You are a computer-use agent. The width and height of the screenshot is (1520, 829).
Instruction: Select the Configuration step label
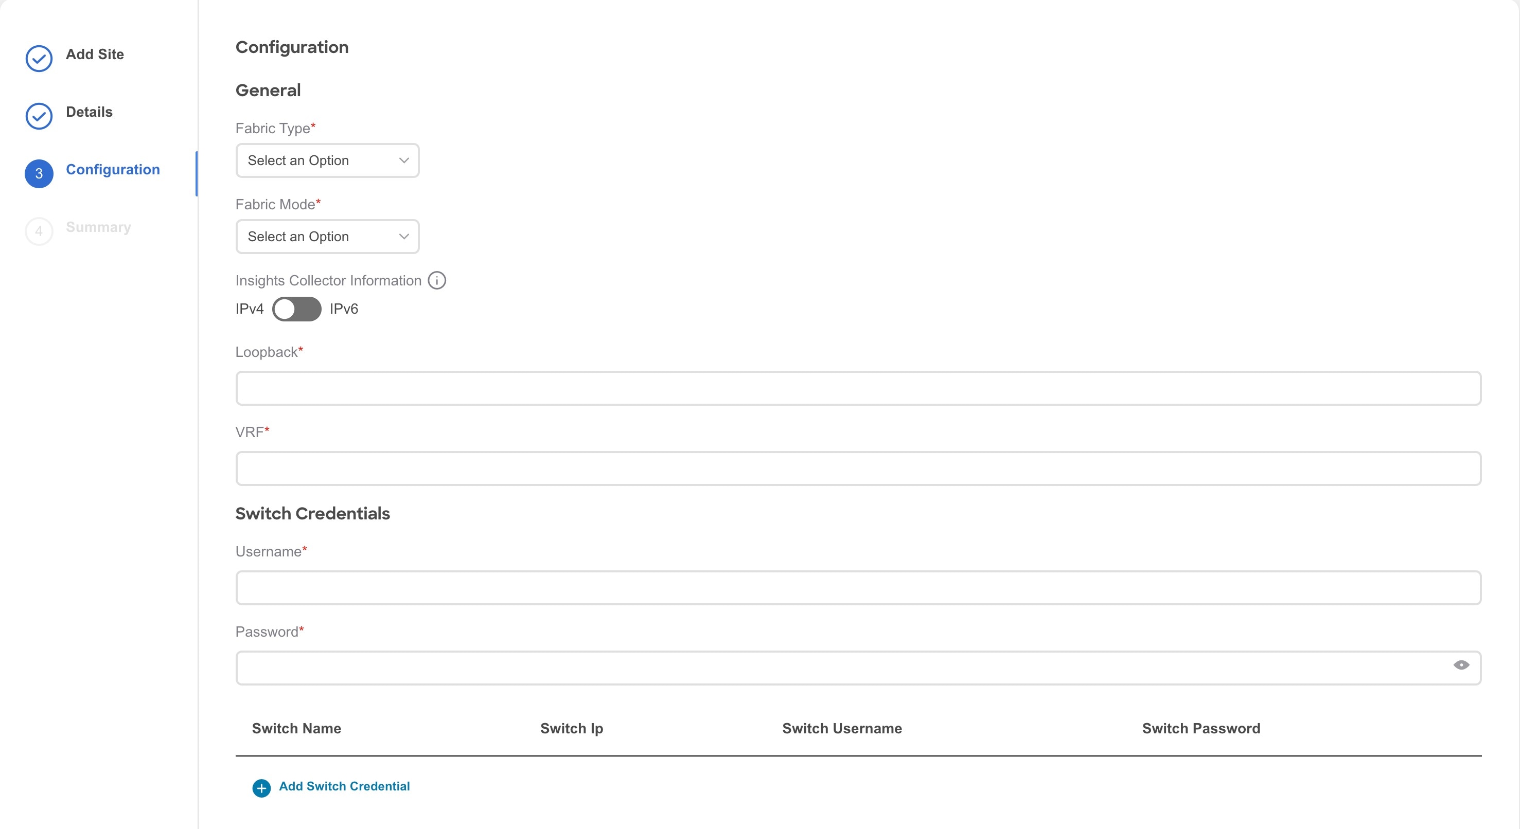(113, 170)
